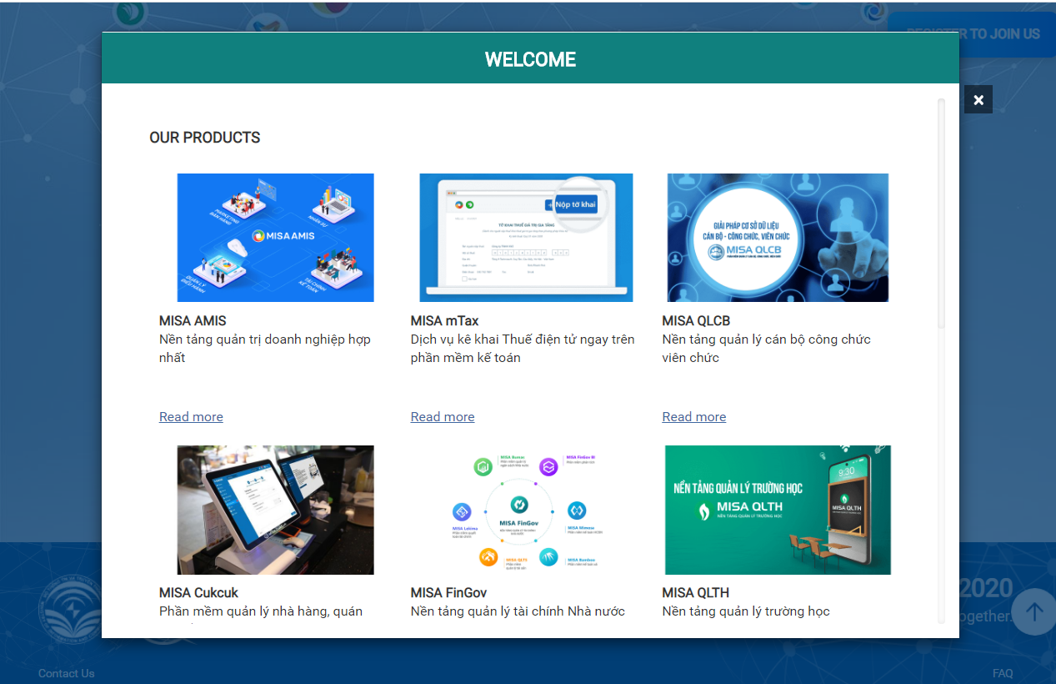This screenshot has height=684, width=1056.
Task: Follow Read more link under MISA mTax
Action: coord(443,417)
